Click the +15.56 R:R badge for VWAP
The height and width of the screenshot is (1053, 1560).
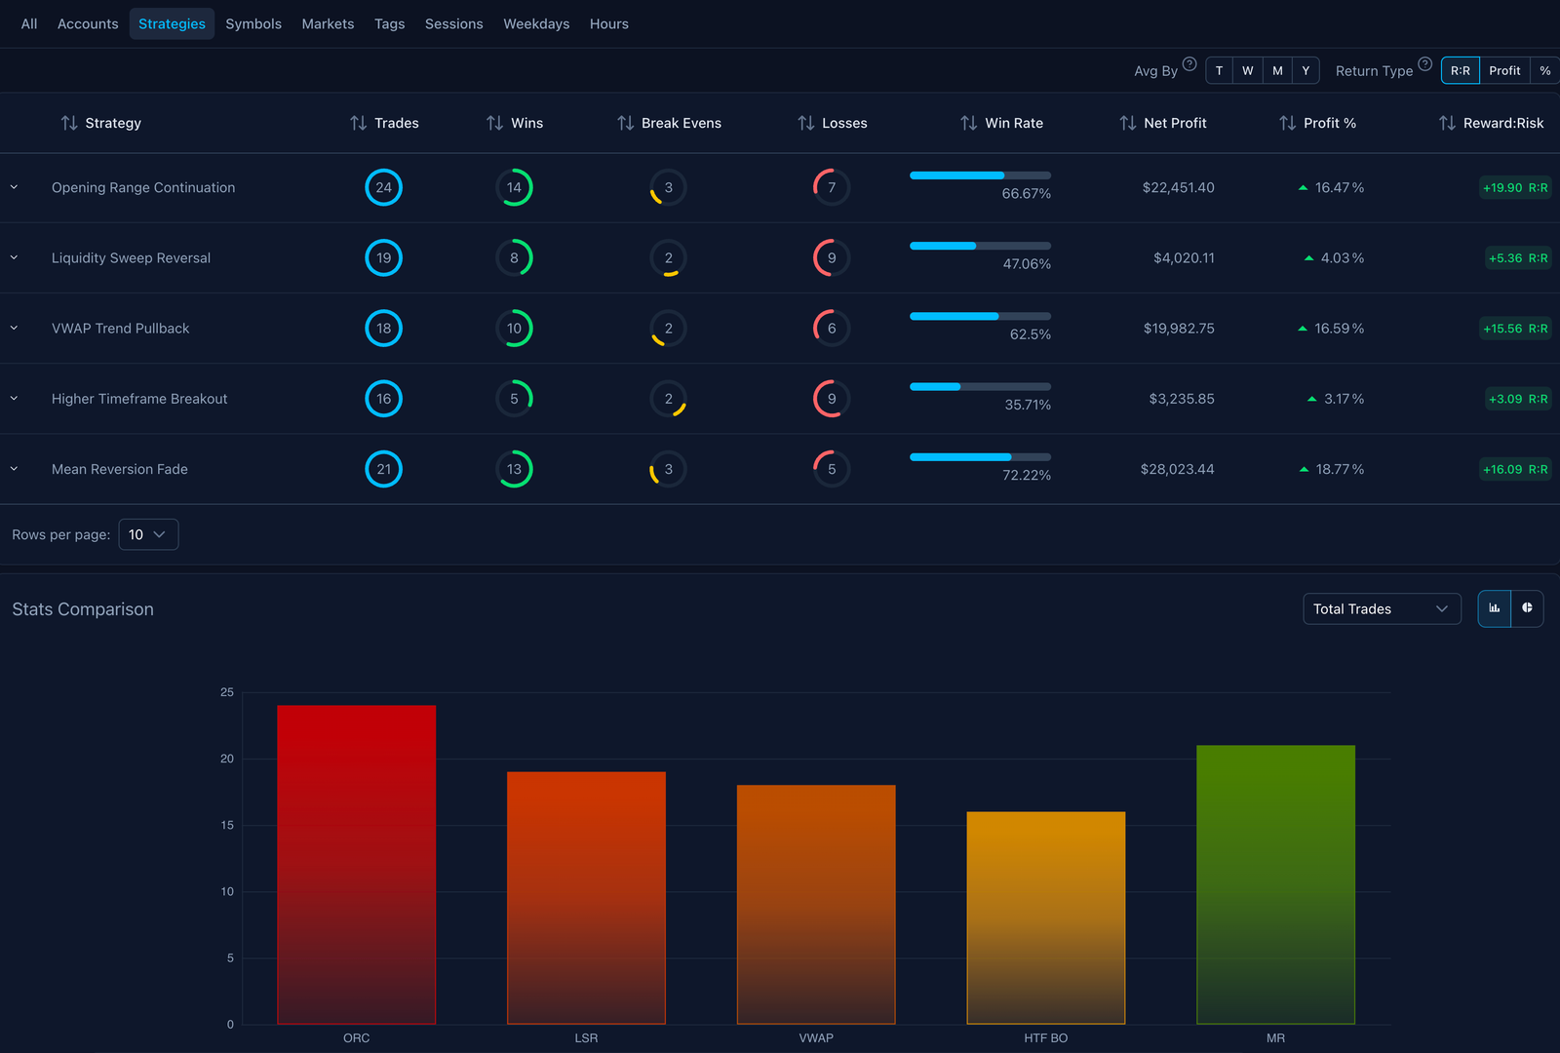point(1515,329)
